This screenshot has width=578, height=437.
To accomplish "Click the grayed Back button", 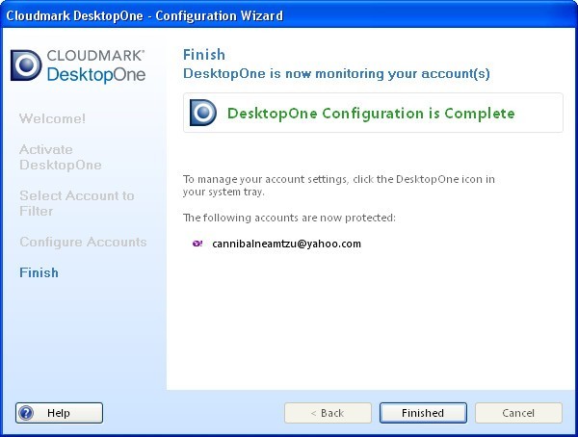I will click(x=328, y=413).
